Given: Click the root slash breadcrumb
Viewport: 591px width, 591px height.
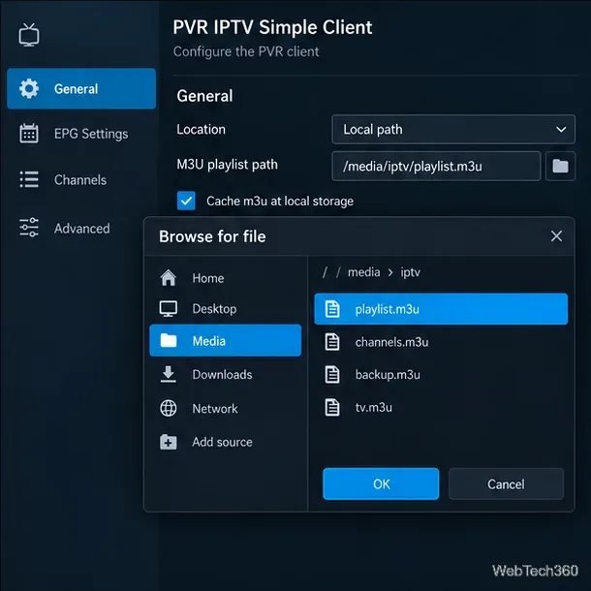Looking at the screenshot, I should coord(325,272).
